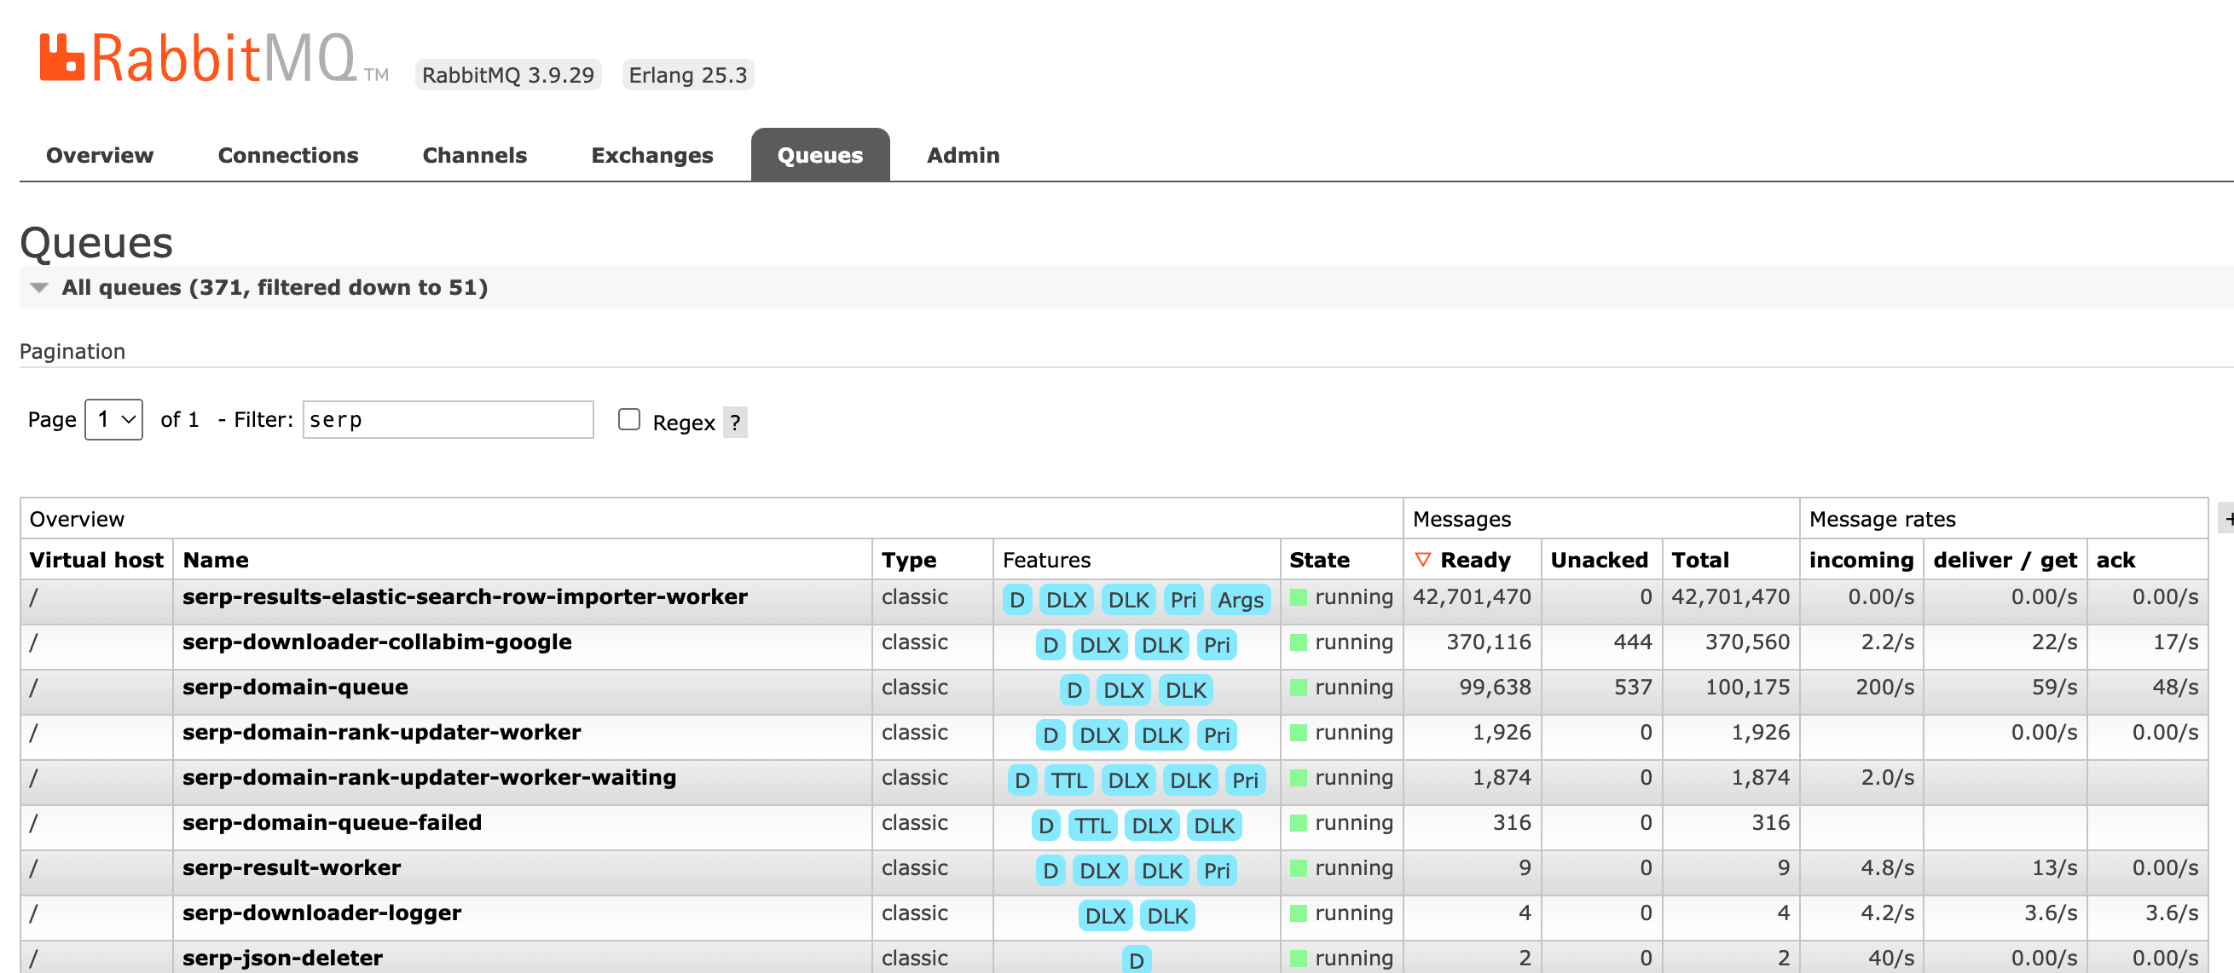
Task: Open the Page number dropdown
Action: tap(113, 419)
